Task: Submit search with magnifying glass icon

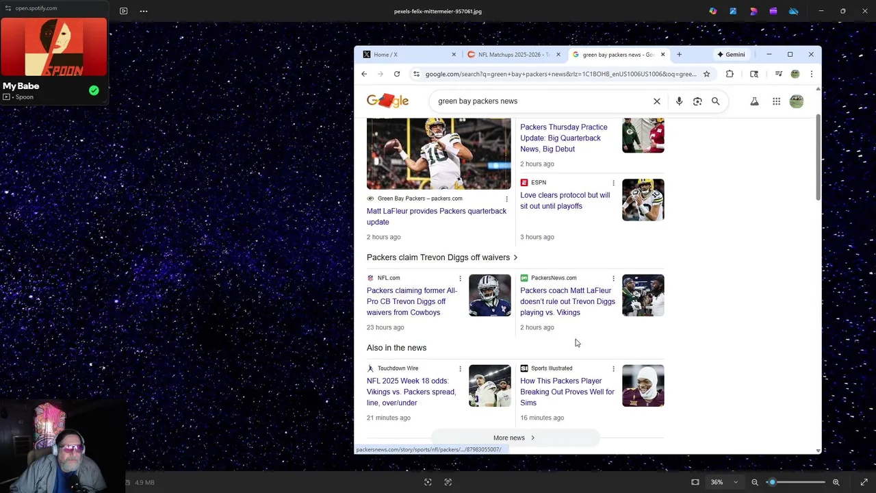Action: coord(716,101)
